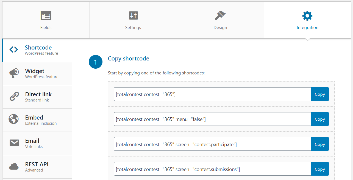Click the Shortcode angle brackets icon
Image resolution: width=353 pixels, height=180 pixels.
click(x=14, y=50)
